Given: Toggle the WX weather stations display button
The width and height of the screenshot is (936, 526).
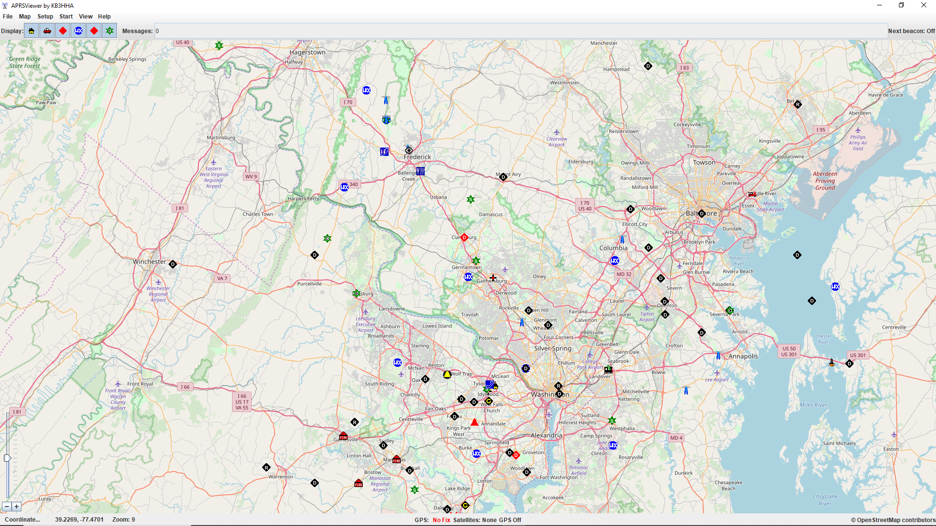Looking at the screenshot, I should coord(78,31).
